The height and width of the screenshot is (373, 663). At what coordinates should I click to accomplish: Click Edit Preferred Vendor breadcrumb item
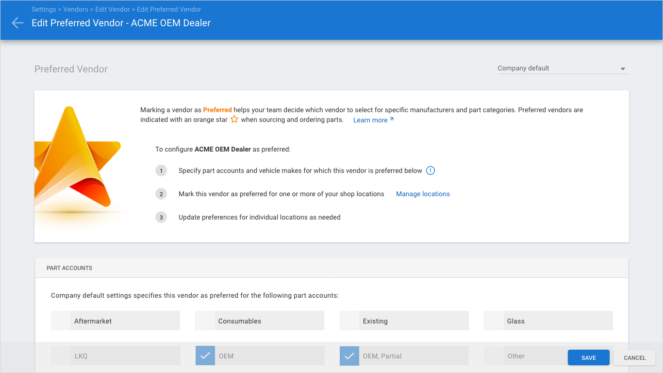pyautogui.click(x=169, y=9)
